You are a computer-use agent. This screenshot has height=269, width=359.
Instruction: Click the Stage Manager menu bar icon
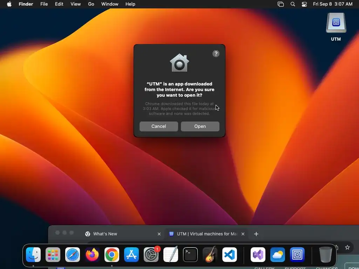[281, 4]
